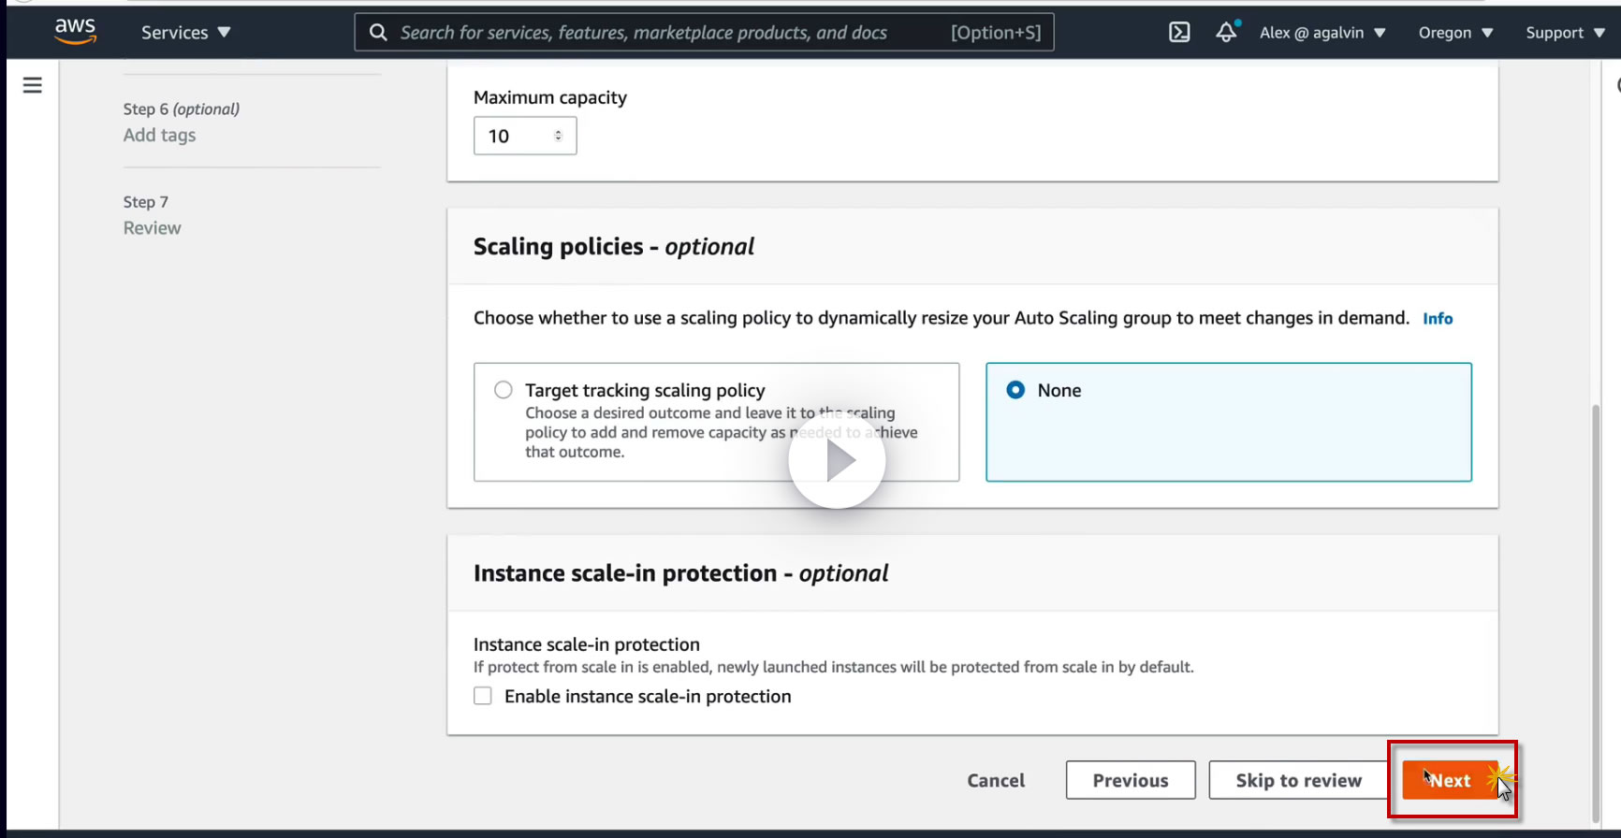Open the Alex @ agalvin account menu

pos(1322,33)
